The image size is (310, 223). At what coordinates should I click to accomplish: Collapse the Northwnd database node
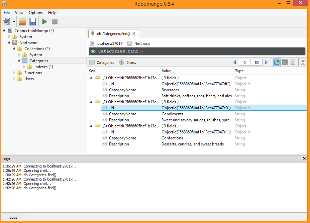(9, 43)
